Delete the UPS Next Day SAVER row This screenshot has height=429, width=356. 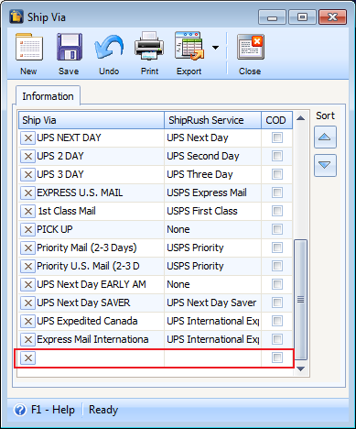pyautogui.click(x=28, y=302)
